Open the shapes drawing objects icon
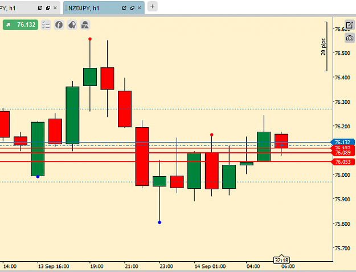This screenshot has width=356, height=272. (85, 25)
